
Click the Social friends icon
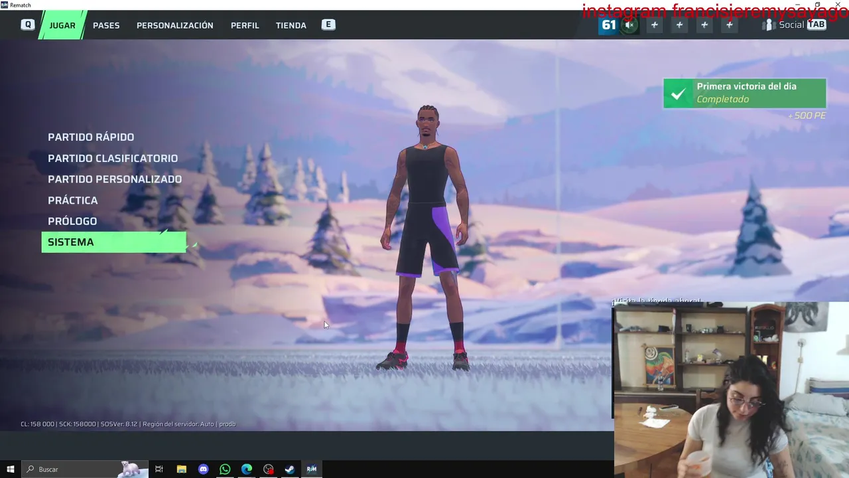769,25
